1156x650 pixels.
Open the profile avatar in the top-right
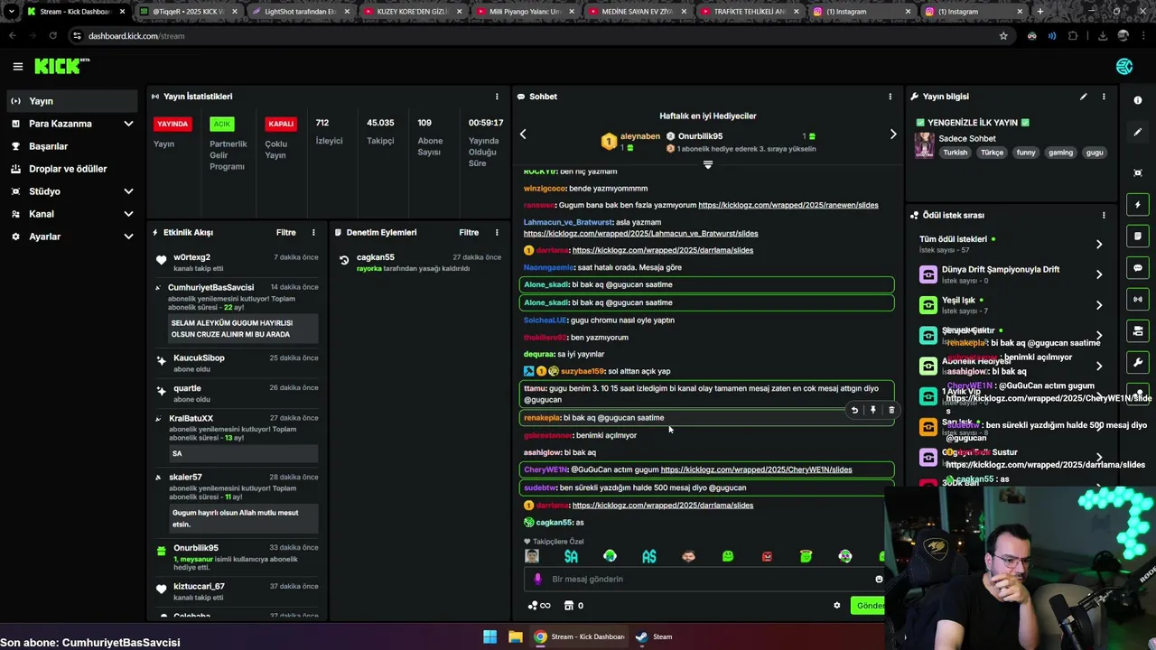[1124, 66]
